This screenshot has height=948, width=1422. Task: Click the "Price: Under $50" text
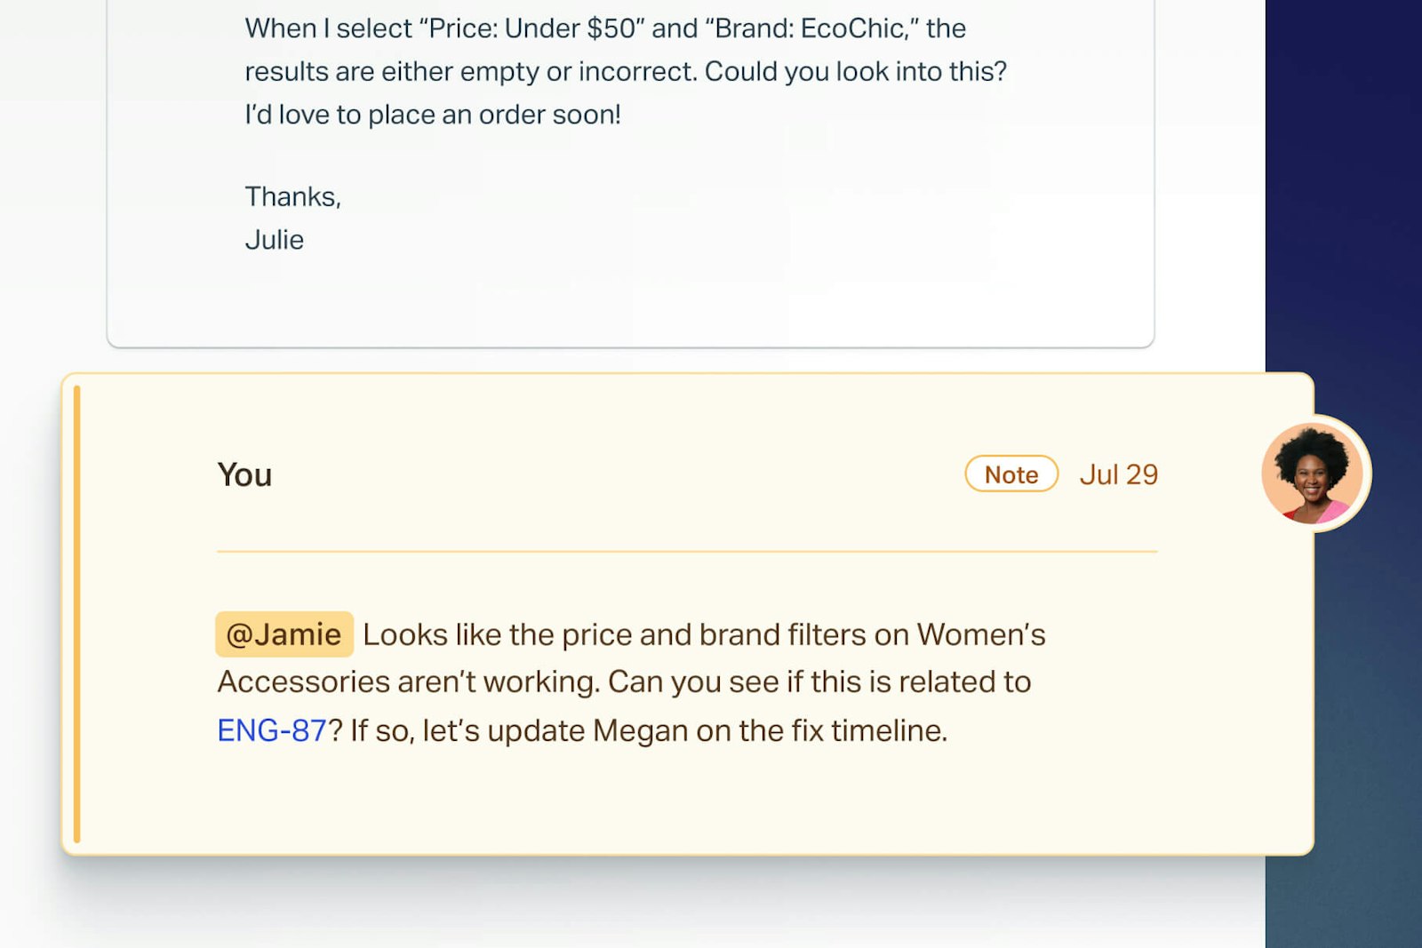(x=531, y=28)
